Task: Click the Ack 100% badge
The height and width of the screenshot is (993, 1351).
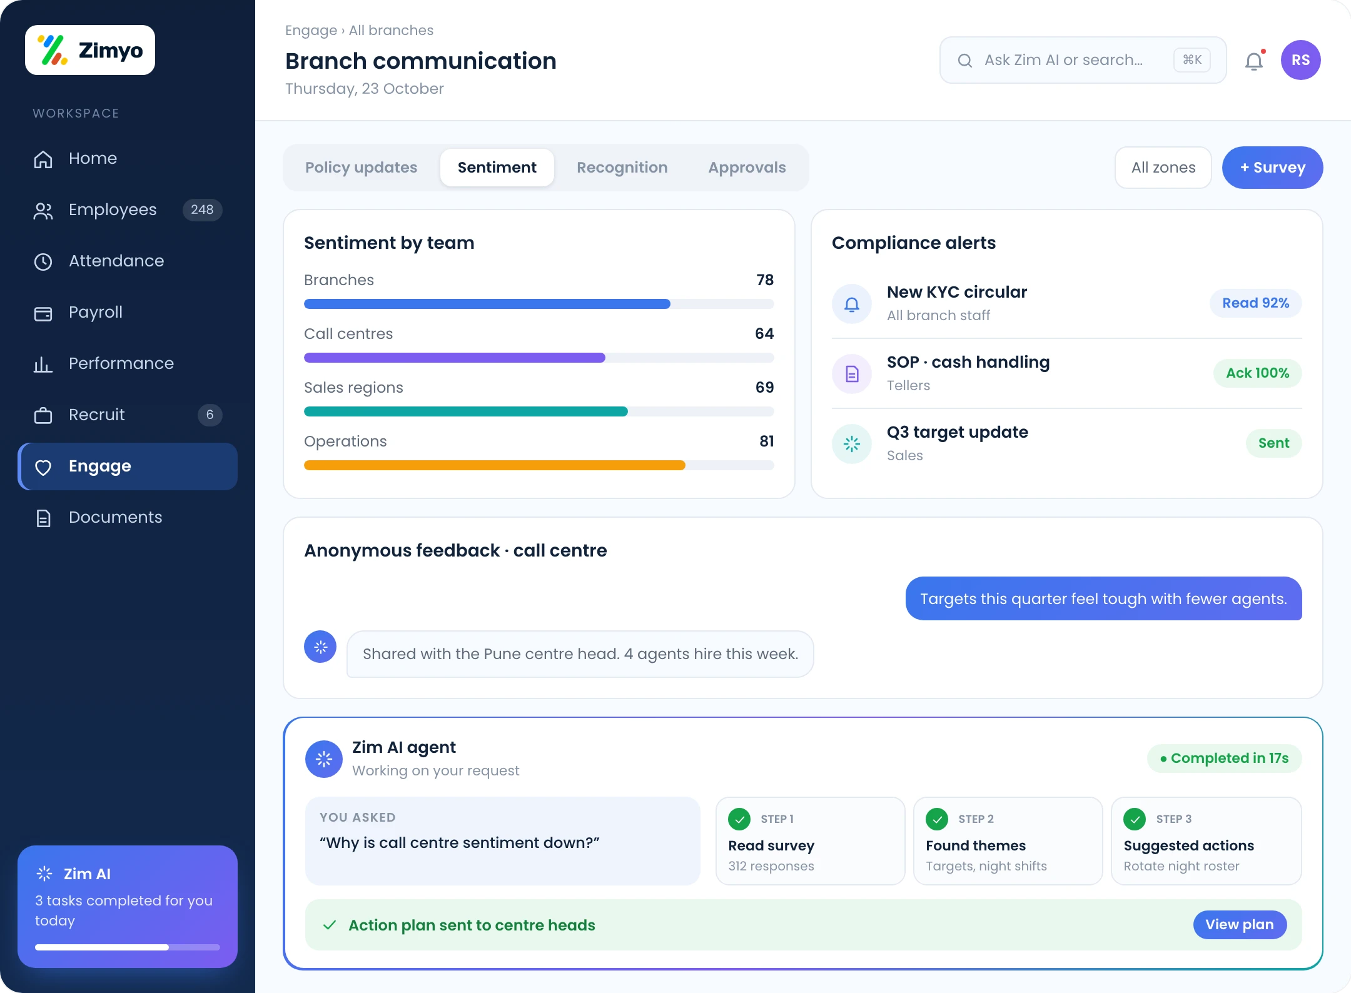Action: [1258, 373]
